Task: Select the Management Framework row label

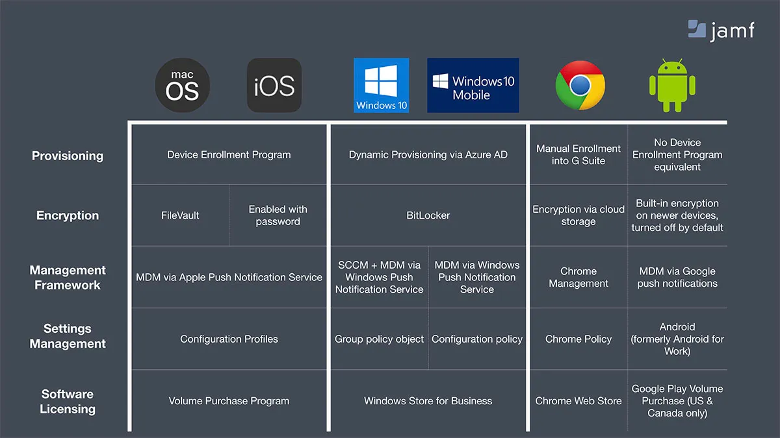Action: coord(68,277)
